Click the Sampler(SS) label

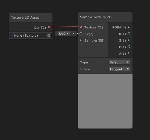click(x=95, y=40)
